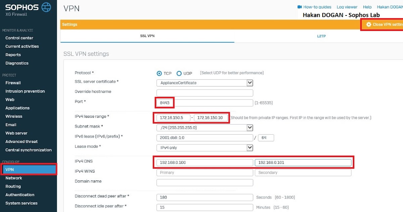Click the Settings header label
Image resolution: width=403 pixels, height=212 pixels.
(70, 25)
